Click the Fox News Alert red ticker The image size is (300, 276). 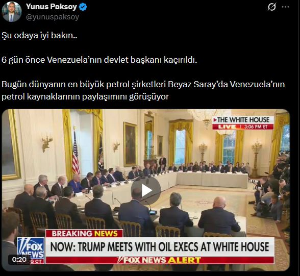[x=160, y=260]
